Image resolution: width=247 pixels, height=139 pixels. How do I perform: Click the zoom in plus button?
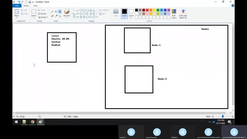coord(232,117)
